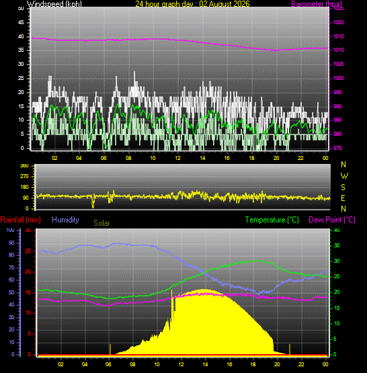Image resolution: width=367 pixels, height=373 pixels.
Task: Click the E compass direction label
Action: [343, 198]
